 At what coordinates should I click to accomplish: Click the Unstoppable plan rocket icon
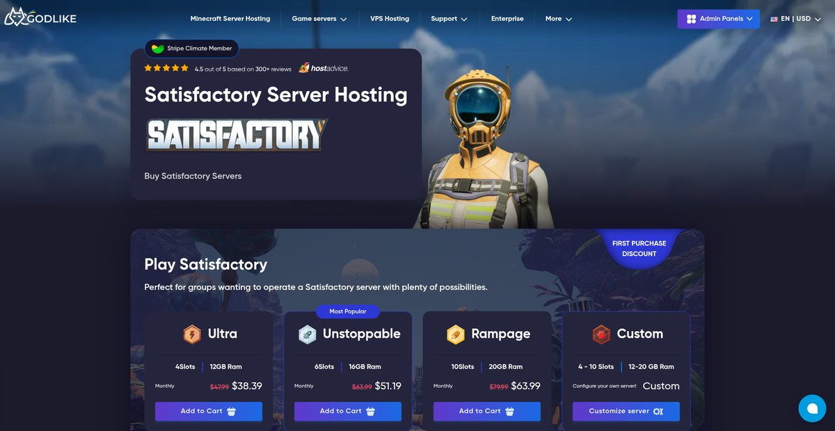pyautogui.click(x=308, y=334)
